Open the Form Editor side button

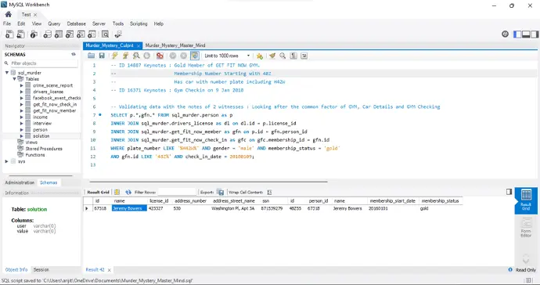point(526,227)
